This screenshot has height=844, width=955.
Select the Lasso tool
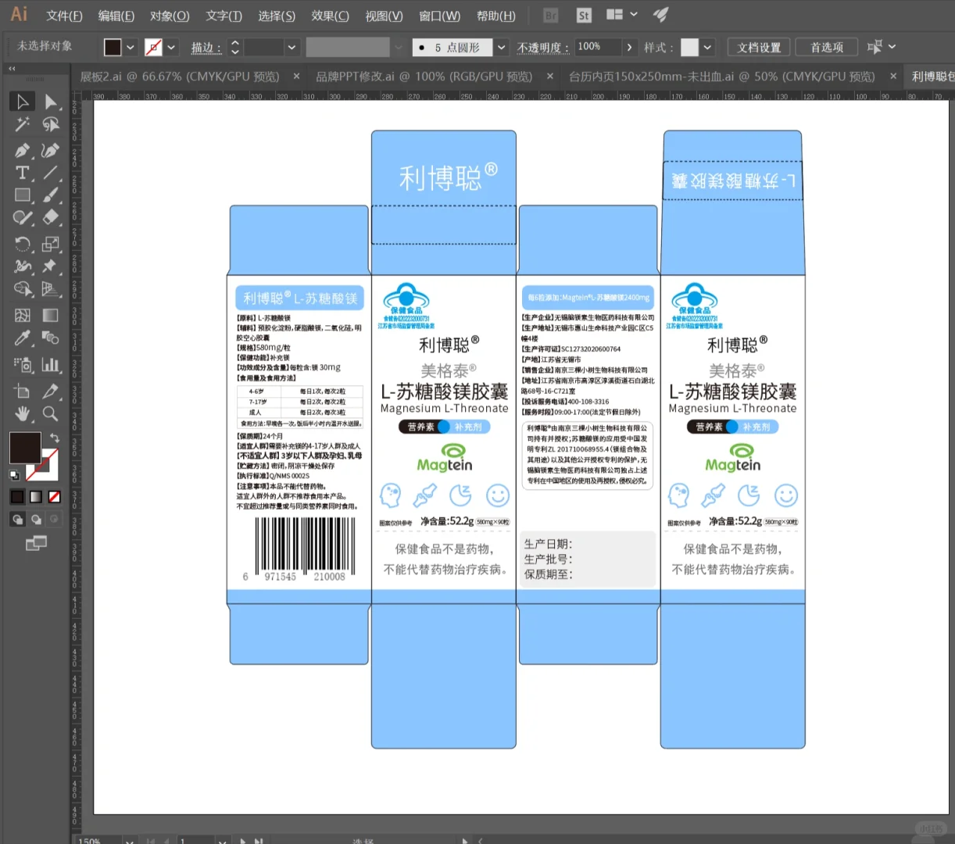[51, 124]
